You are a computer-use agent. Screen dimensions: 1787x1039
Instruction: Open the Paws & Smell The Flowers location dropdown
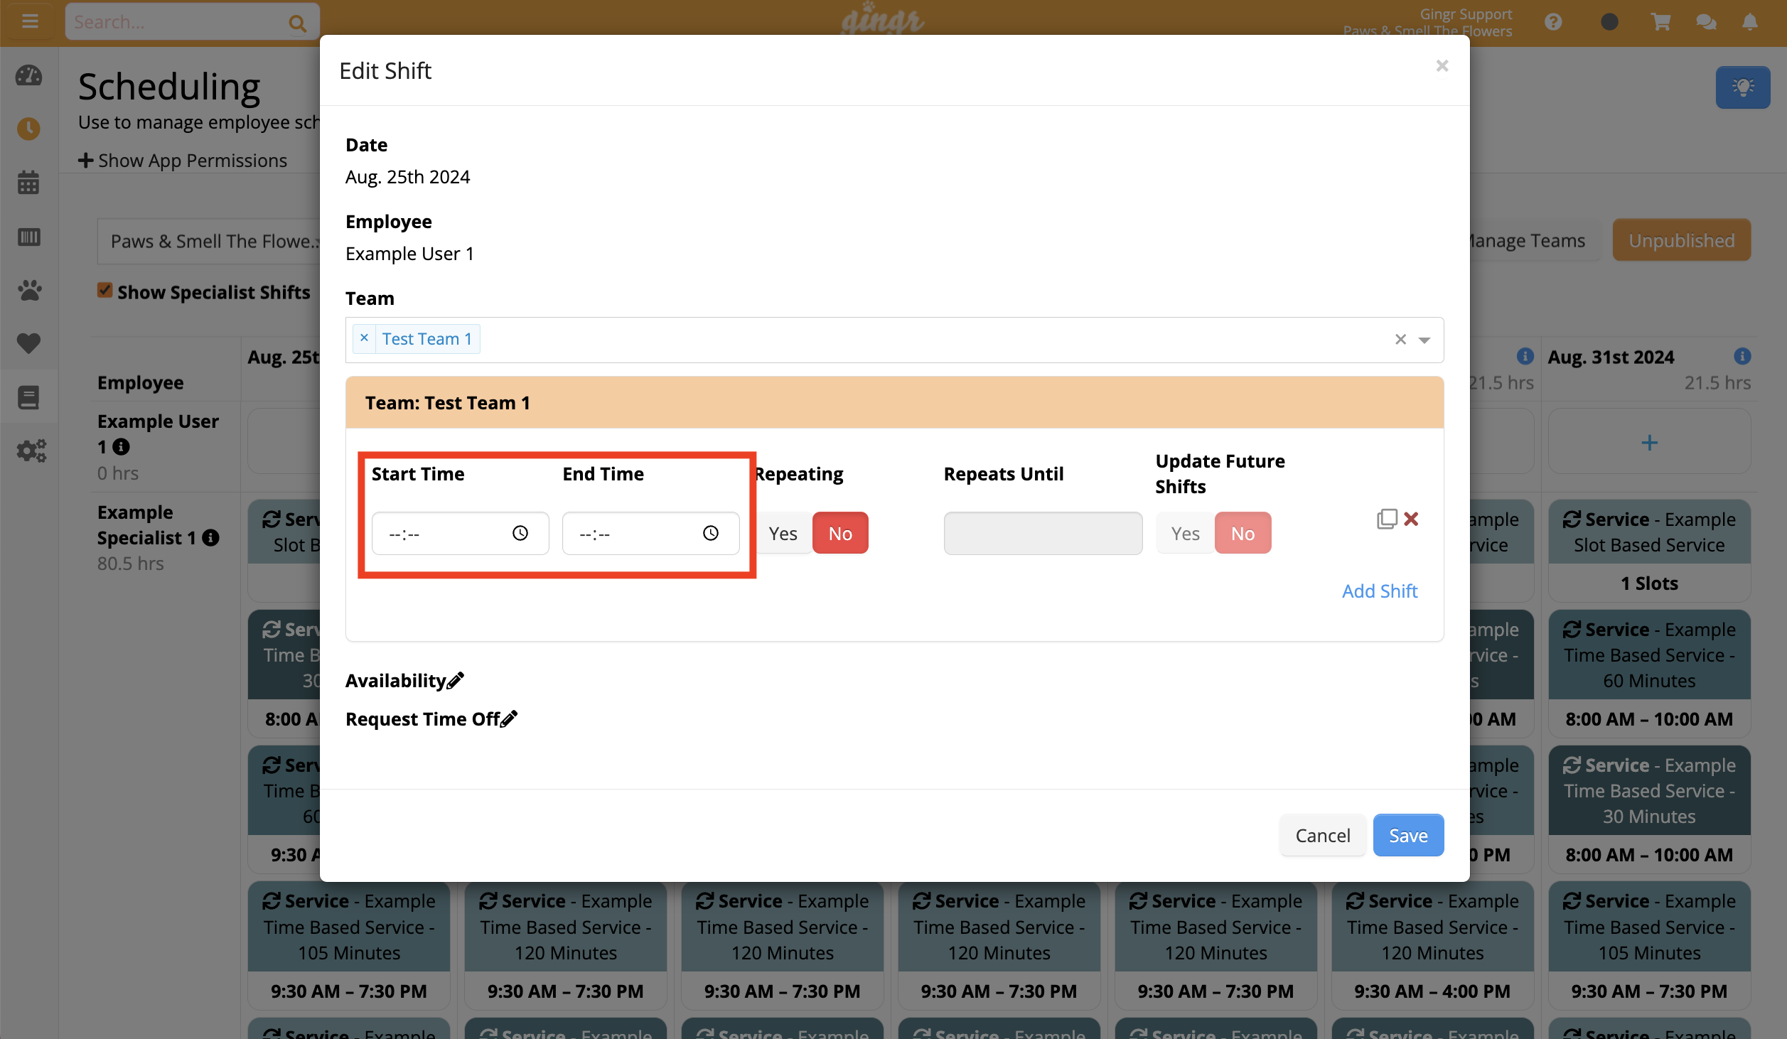[210, 241]
